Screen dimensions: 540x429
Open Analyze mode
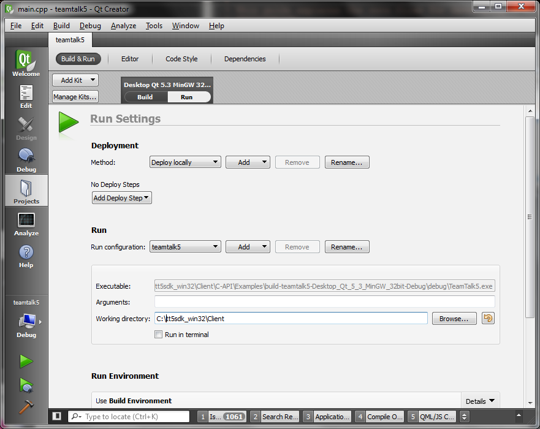(x=26, y=224)
